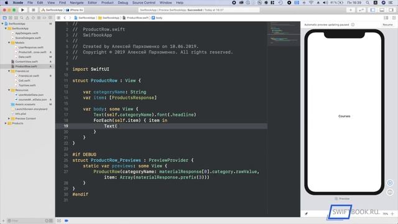
Task: Collapse the Models group
Action: [x=9, y=43]
